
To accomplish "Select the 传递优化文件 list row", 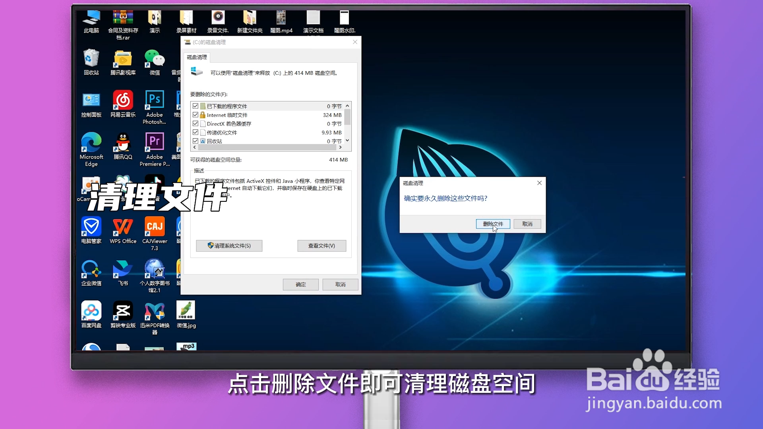I will pos(267,132).
